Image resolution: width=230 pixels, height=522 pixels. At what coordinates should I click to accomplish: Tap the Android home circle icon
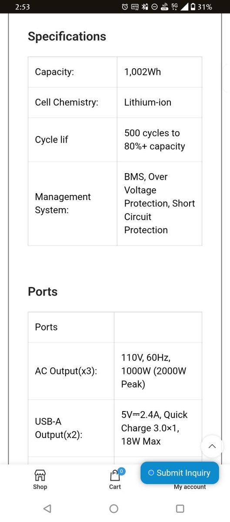click(x=114, y=509)
